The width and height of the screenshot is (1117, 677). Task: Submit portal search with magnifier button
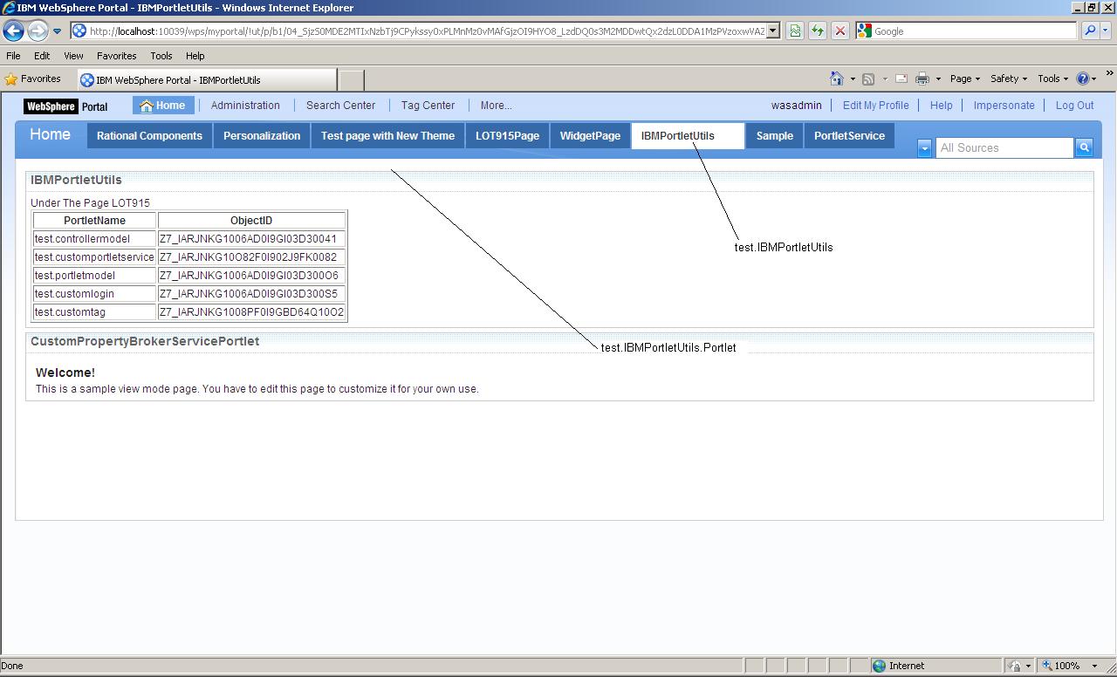(x=1084, y=148)
